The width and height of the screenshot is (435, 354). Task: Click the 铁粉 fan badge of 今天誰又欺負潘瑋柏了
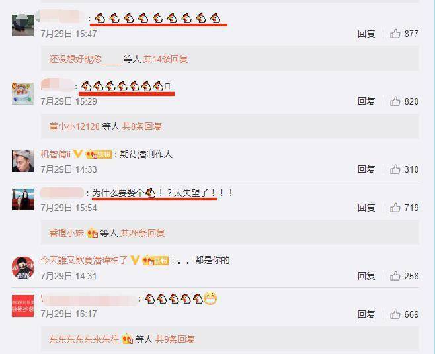pos(155,261)
